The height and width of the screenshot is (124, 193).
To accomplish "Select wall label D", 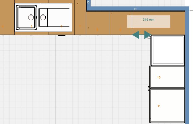I will coord(88,2).
